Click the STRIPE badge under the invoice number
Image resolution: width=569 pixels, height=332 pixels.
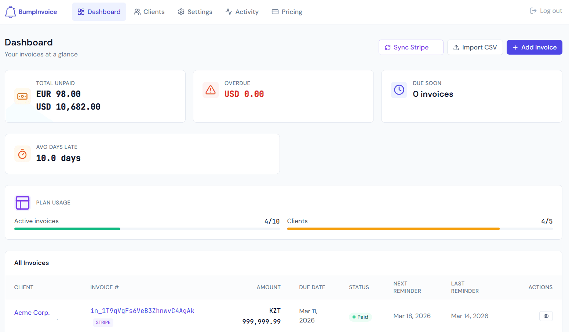[103, 322]
